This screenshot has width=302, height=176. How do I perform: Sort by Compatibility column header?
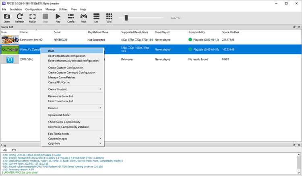click(197, 32)
